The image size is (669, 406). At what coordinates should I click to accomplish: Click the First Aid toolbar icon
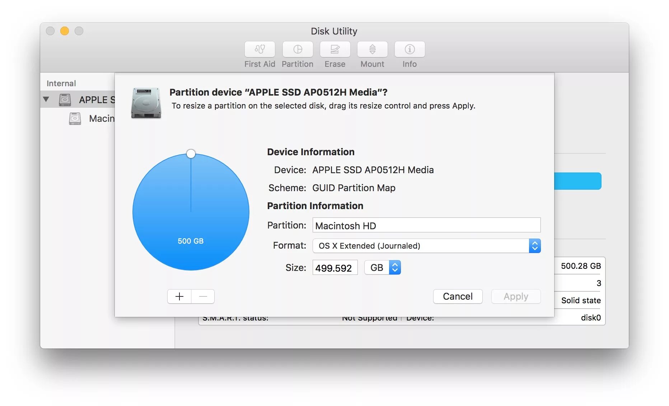[x=259, y=49]
